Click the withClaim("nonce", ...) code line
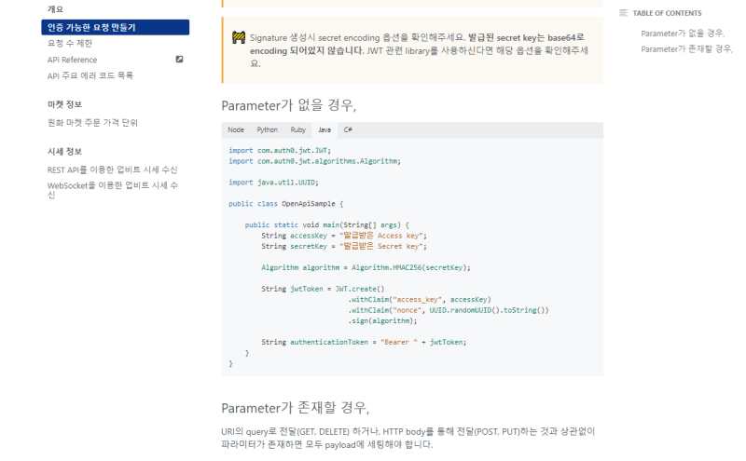 449,310
